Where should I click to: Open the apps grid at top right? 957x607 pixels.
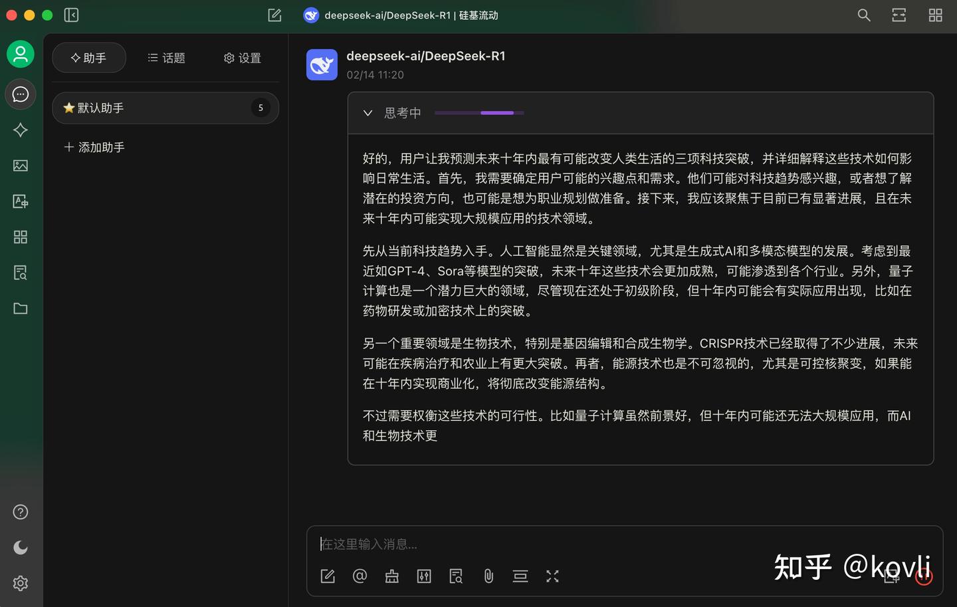coord(935,15)
